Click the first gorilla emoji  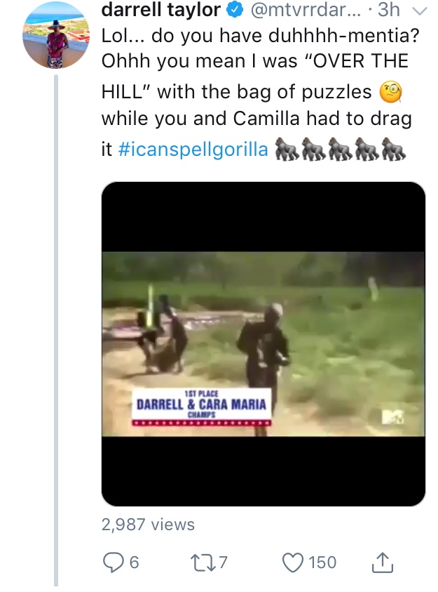click(x=287, y=149)
